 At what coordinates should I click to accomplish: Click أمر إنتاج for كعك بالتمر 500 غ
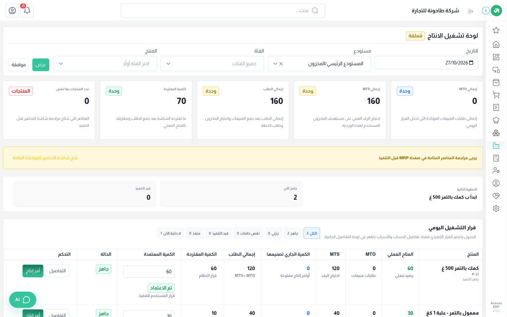tap(33, 271)
